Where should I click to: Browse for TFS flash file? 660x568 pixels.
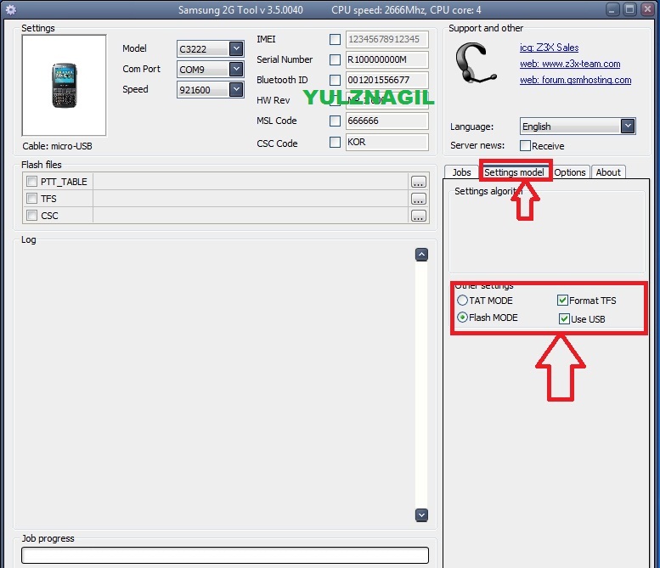[419, 199]
